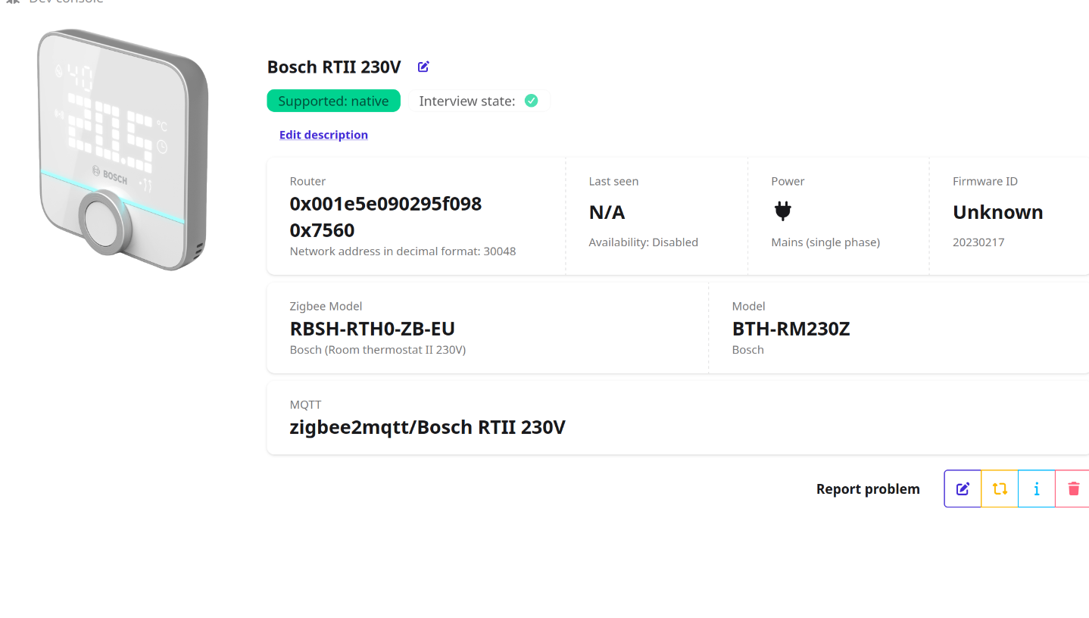Click the Firmware ID Unknown value
The height and width of the screenshot is (618, 1089).
point(997,212)
